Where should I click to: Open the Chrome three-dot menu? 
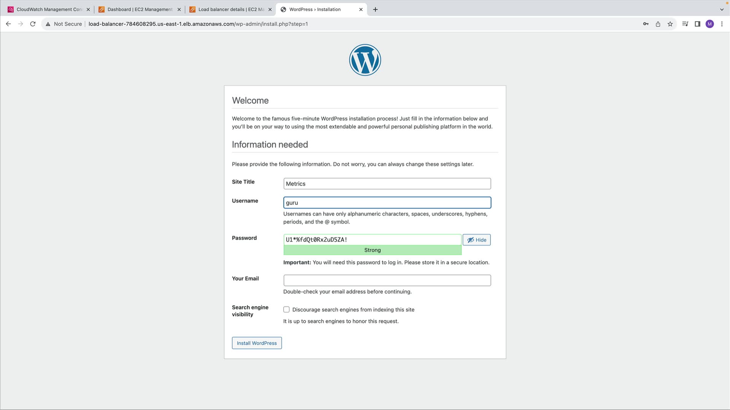[x=722, y=24]
